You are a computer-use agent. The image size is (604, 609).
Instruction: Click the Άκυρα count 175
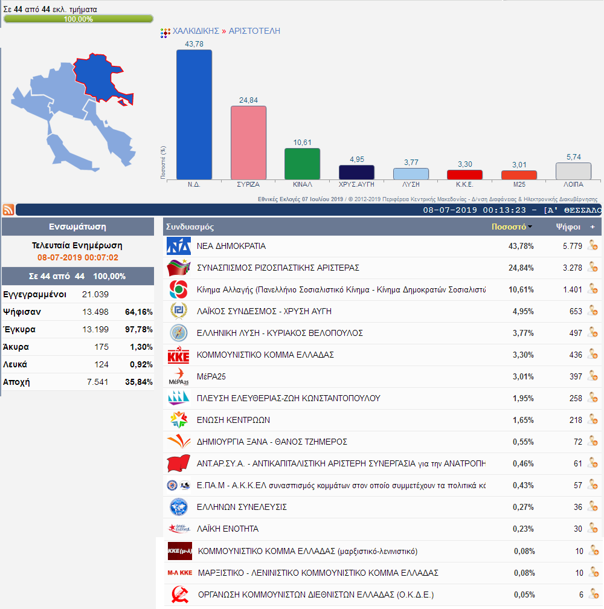click(x=101, y=347)
